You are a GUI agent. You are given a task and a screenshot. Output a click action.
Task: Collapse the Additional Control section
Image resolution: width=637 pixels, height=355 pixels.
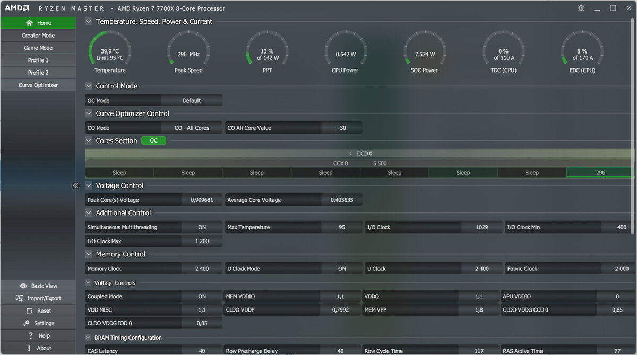pyautogui.click(x=89, y=213)
